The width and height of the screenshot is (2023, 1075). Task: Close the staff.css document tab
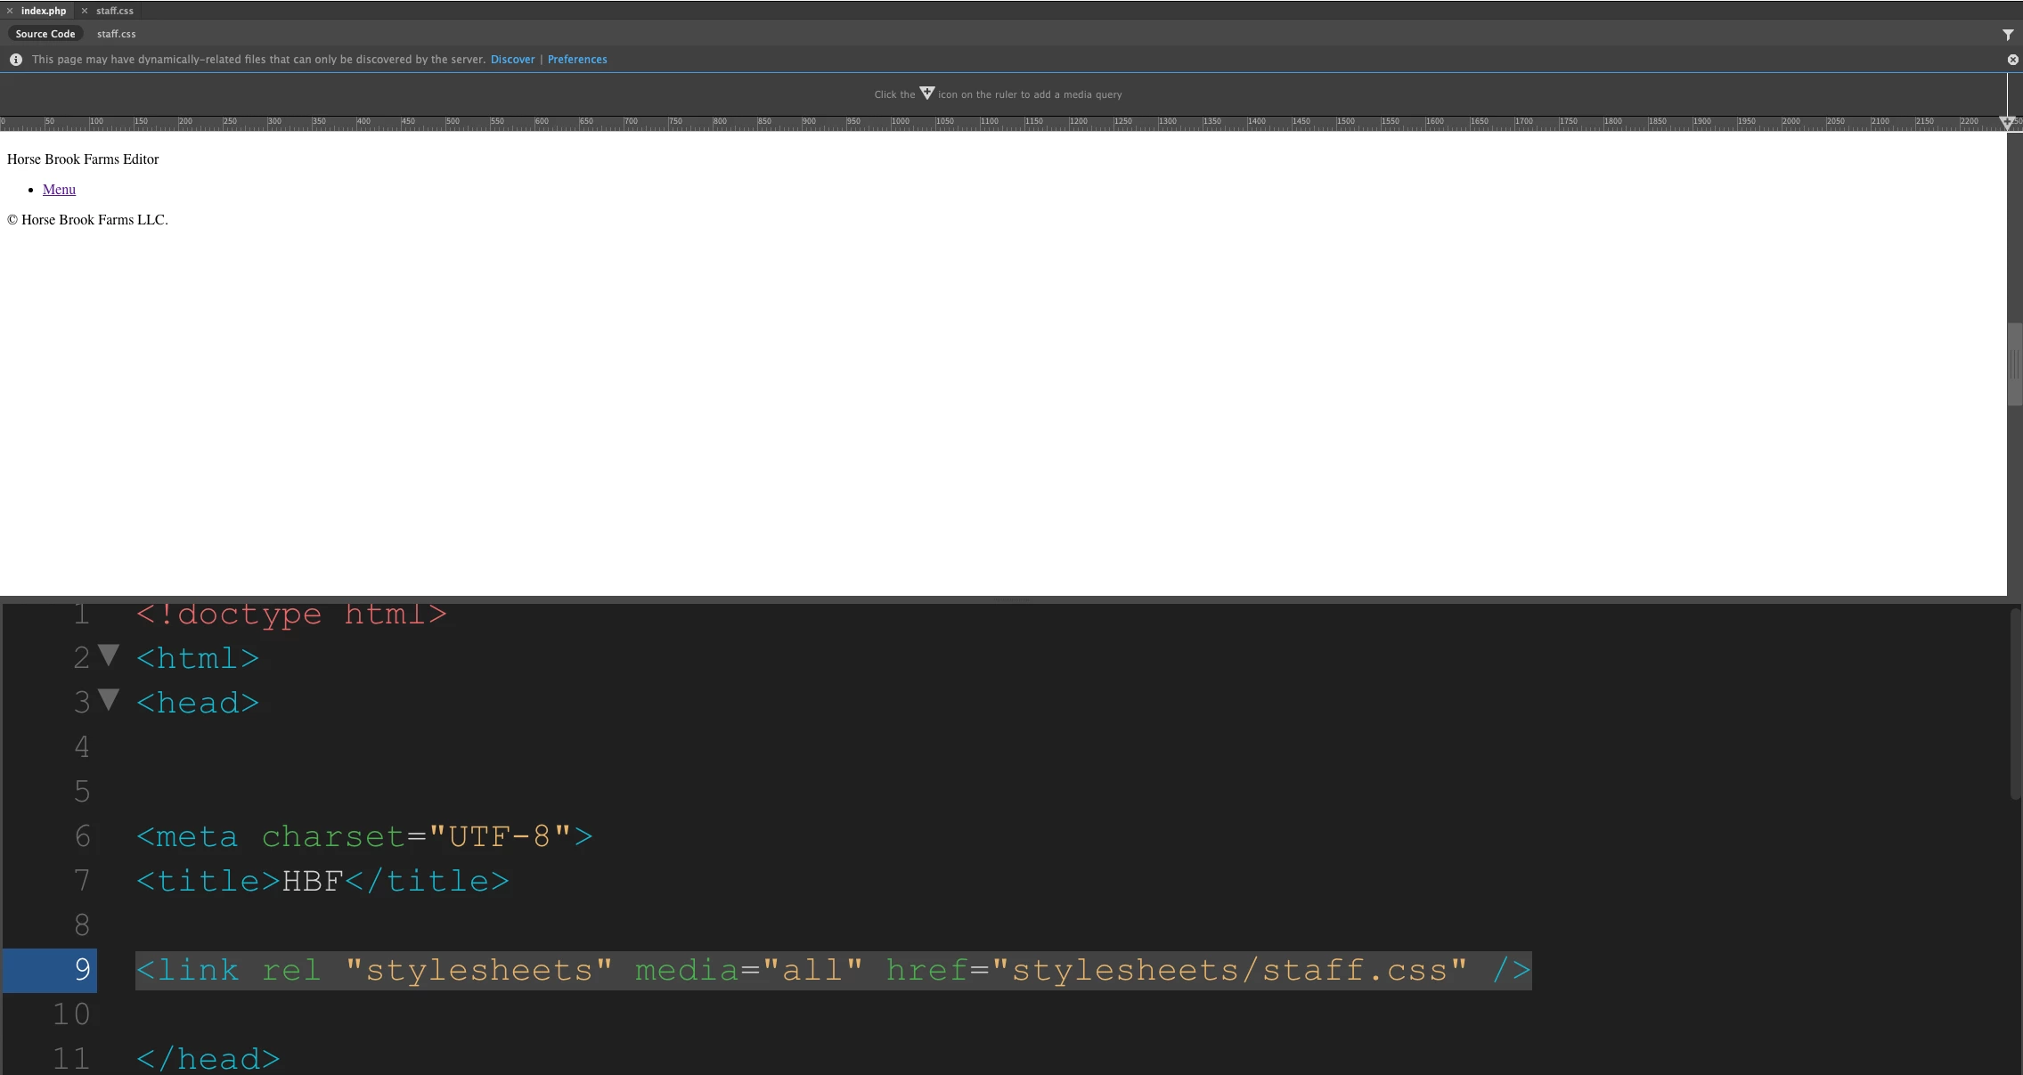coord(85,11)
